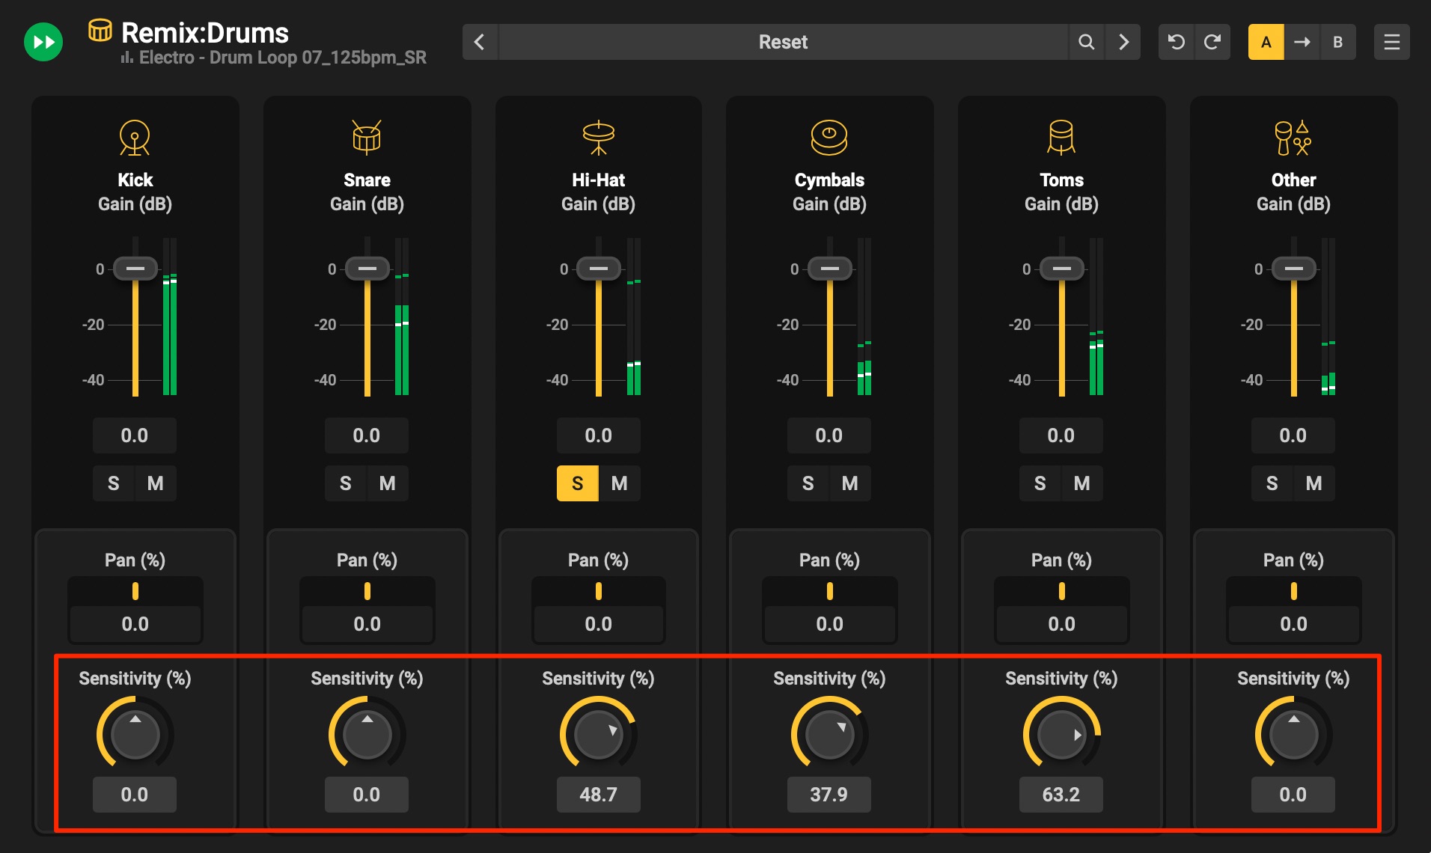
Task: Click the undo arrow icon
Action: 1177,42
